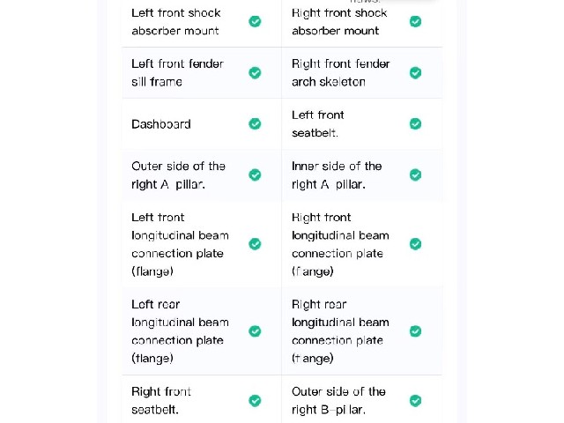
Task: Click check mark beside Right front seatbelt
Action: (x=255, y=400)
